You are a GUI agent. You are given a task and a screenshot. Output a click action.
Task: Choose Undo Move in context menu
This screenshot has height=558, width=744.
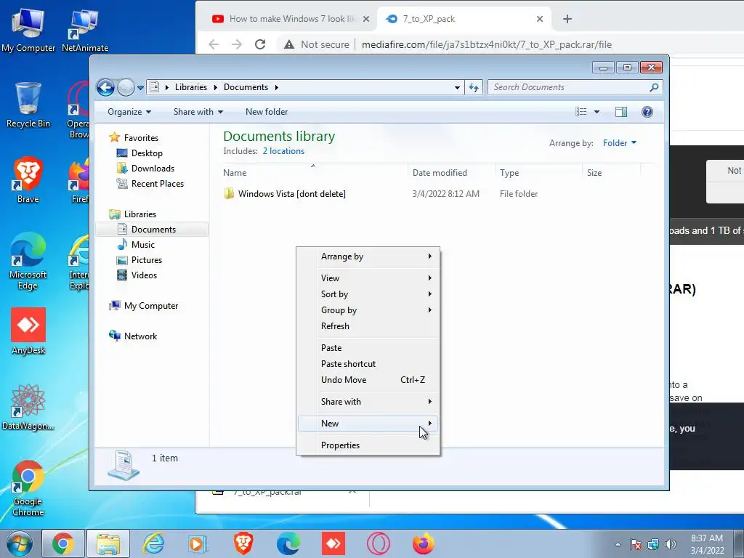tap(368, 379)
